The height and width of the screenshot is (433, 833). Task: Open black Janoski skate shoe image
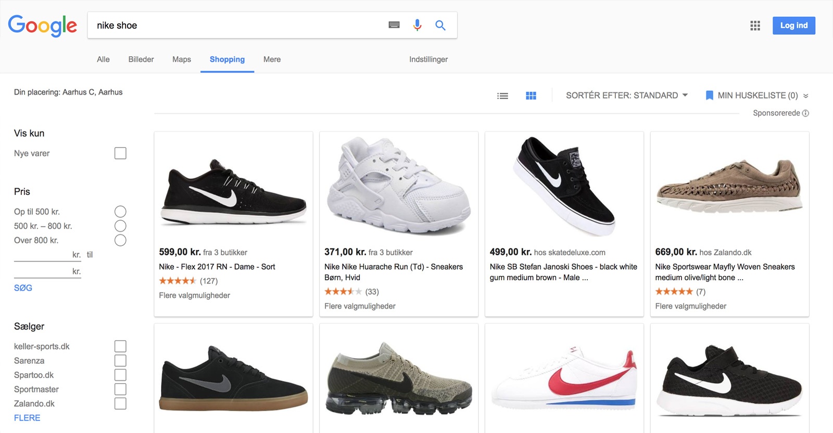pyautogui.click(x=564, y=186)
